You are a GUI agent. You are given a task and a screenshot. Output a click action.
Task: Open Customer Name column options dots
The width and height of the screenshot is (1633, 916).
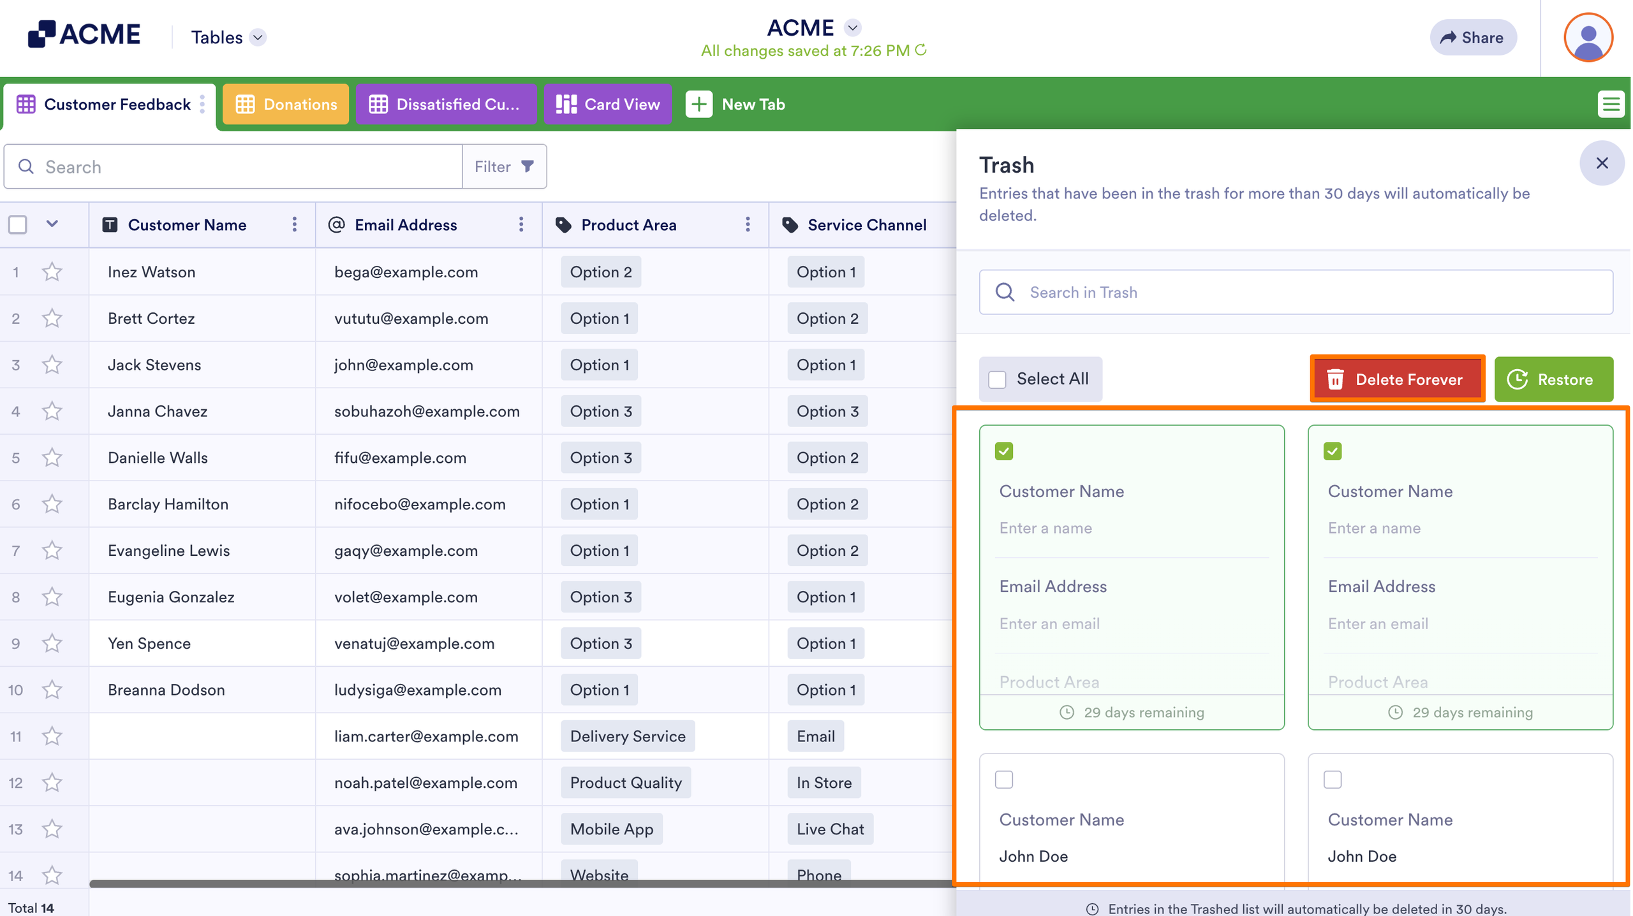coord(294,224)
